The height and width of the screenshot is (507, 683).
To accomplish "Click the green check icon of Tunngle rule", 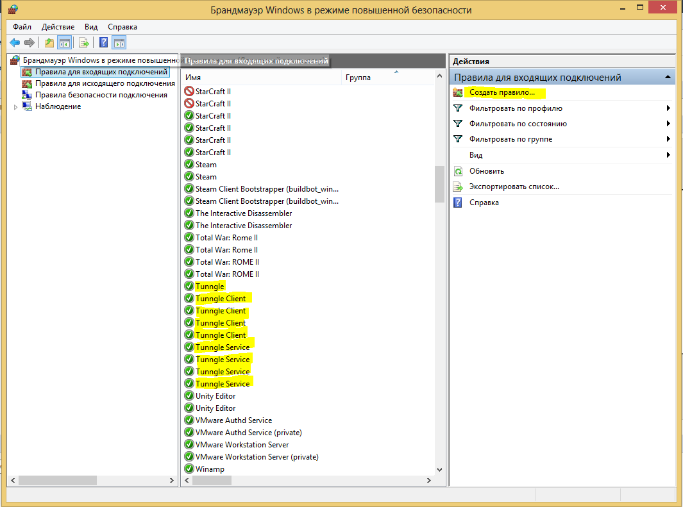I will tap(189, 286).
